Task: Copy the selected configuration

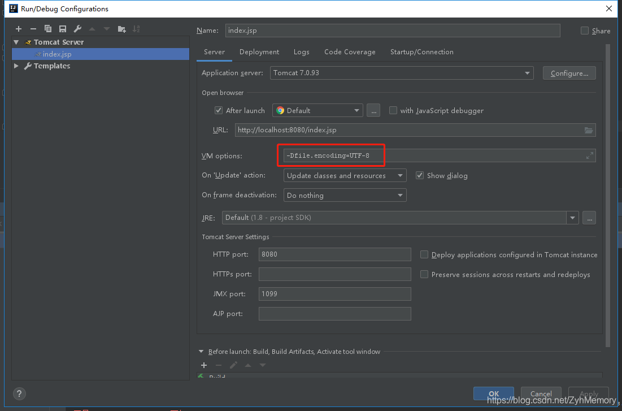Action: point(48,29)
